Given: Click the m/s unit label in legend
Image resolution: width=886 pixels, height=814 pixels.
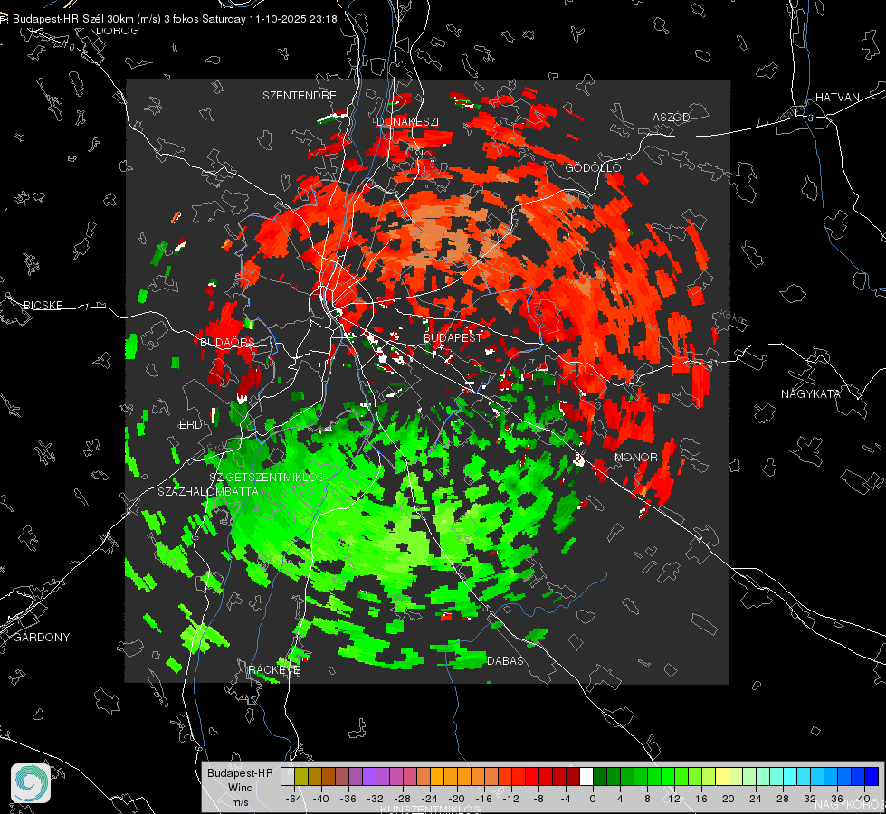Looking at the screenshot, I should click(x=240, y=802).
